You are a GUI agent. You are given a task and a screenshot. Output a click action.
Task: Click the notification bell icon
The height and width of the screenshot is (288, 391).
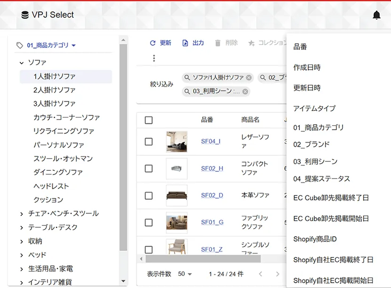(x=377, y=15)
